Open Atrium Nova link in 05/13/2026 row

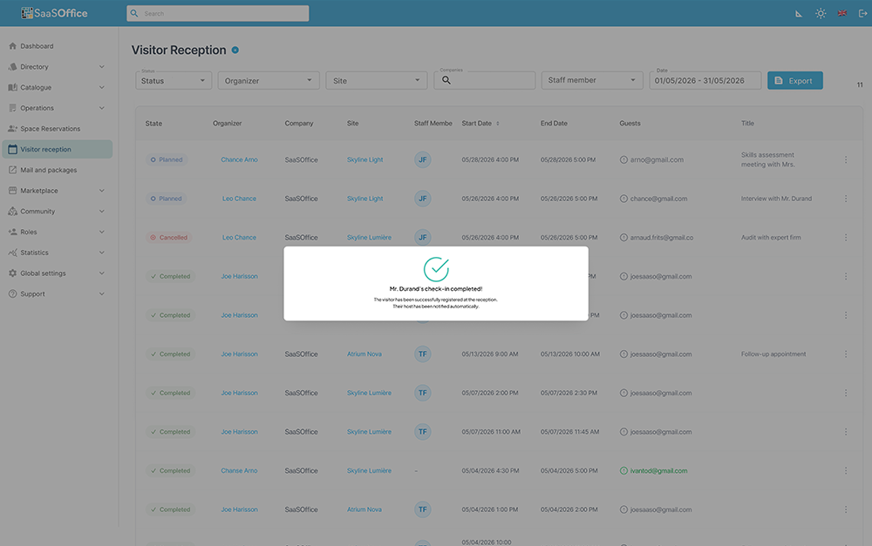364,354
